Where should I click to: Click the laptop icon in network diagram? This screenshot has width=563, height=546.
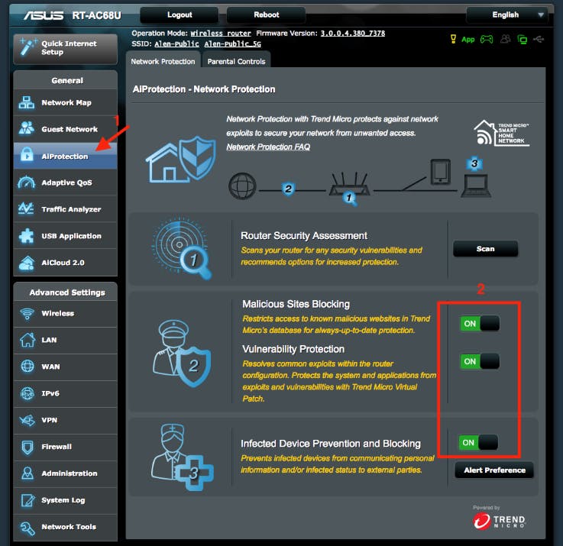point(476,186)
